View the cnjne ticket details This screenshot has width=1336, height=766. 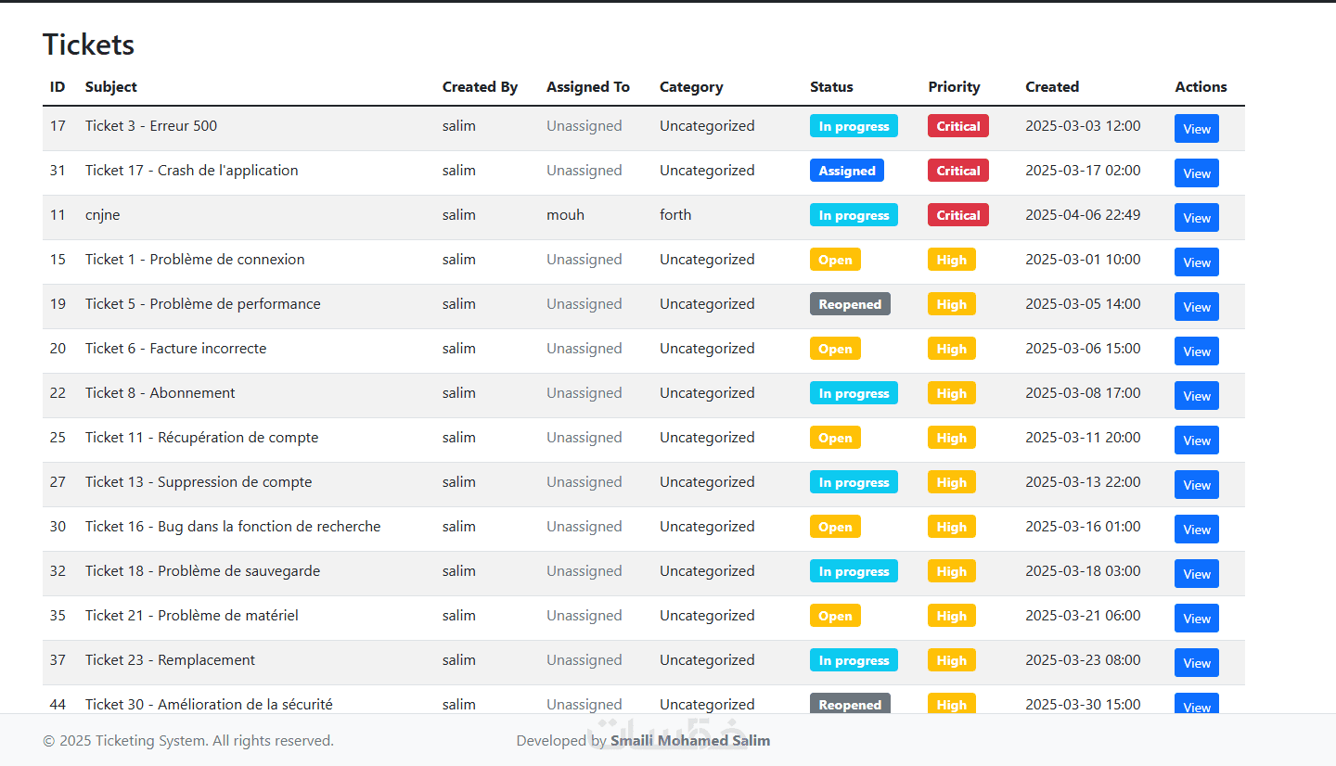tap(1196, 218)
